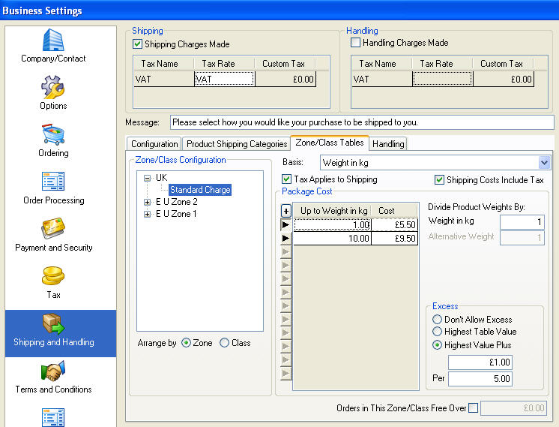Screen dimensions: 559x427
Task: Collapse the UK tree node
Action: pyautogui.click(x=148, y=179)
